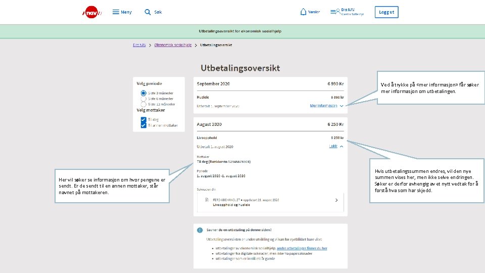Viewport: 485px width, 273px height.
Task: Toggle the Til deg checkbox
Action: point(143,119)
